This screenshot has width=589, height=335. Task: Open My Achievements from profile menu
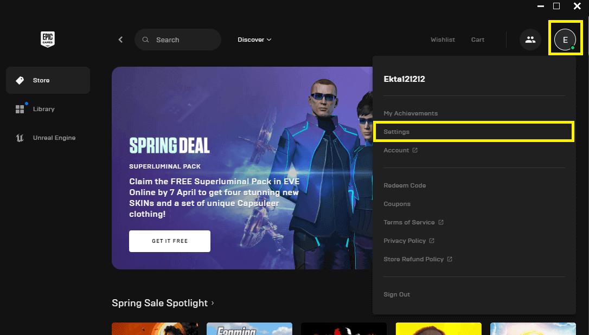pos(411,113)
